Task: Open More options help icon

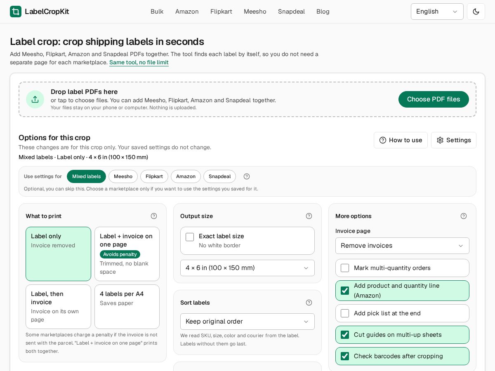Action: 464,216
